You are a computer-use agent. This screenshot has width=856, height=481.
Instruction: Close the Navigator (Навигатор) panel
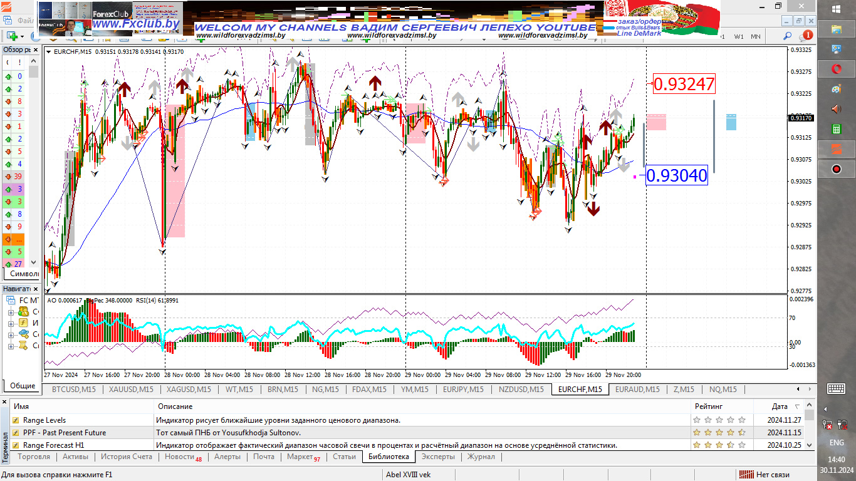pos(35,289)
